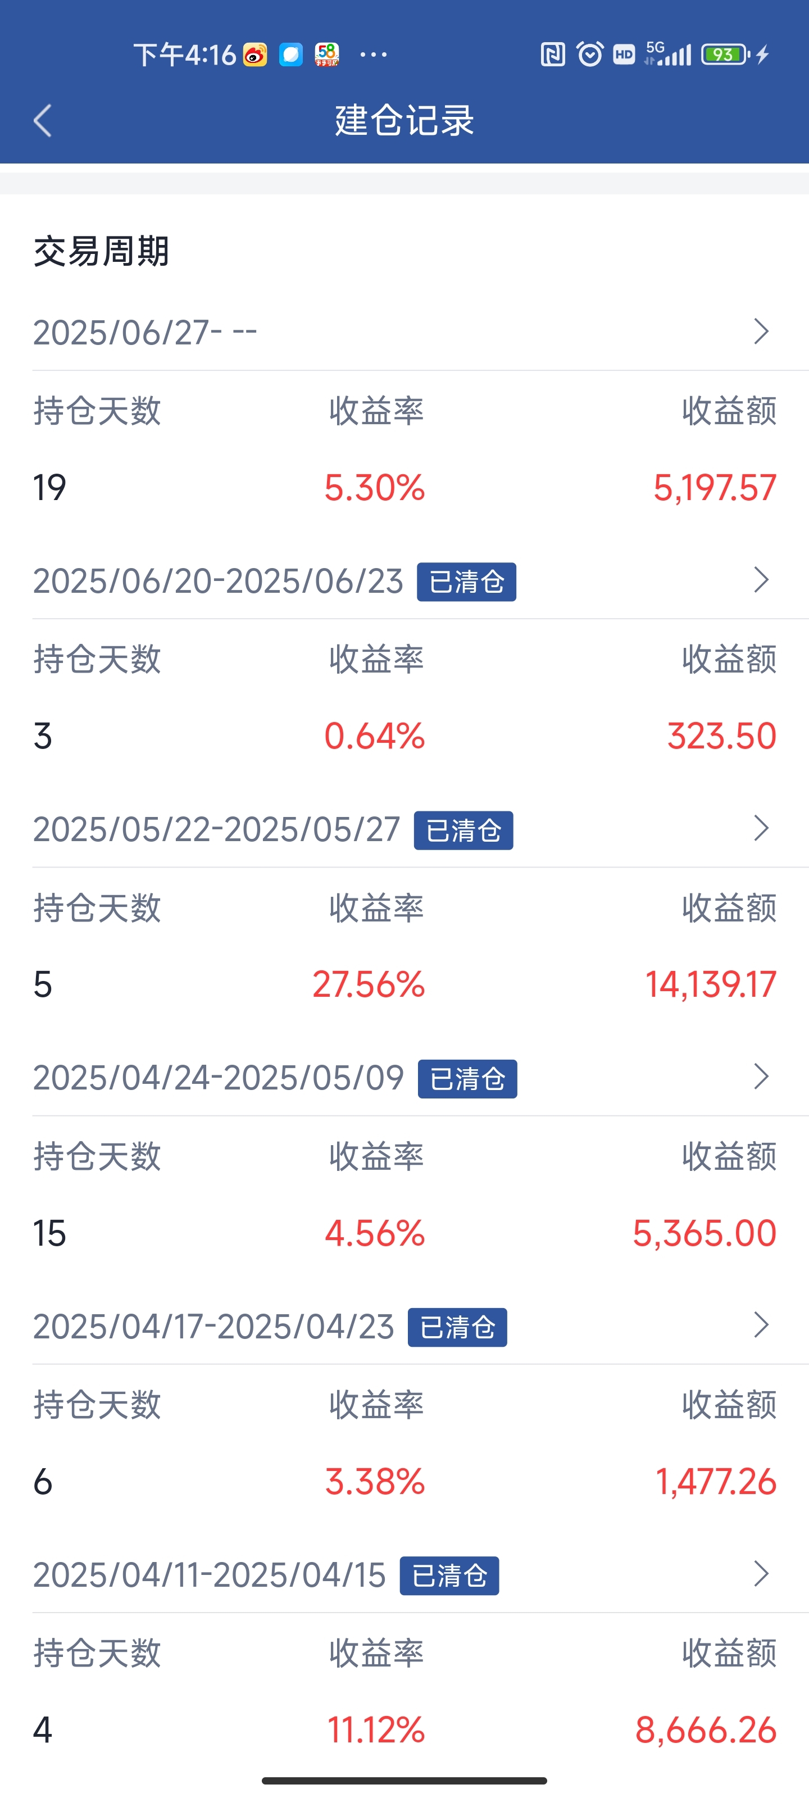Tap the 58 app notification icon
Screen dimensions: 809x1798
click(x=326, y=55)
